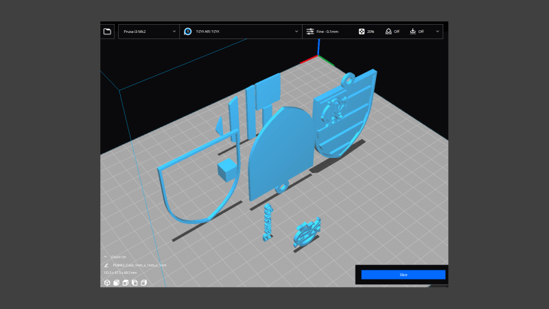Select the left side view cube icon
The image size is (549, 309).
tap(135, 282)
